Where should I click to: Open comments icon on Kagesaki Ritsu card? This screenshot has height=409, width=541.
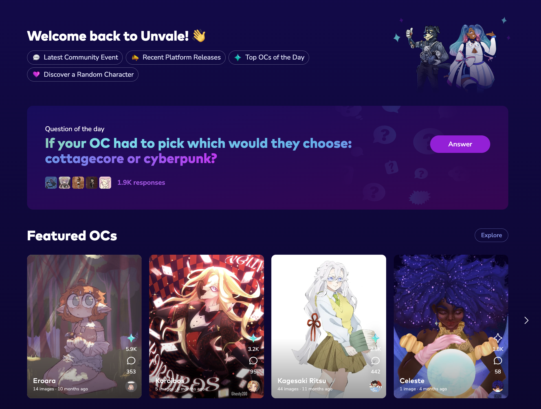(x=375, y=361)
